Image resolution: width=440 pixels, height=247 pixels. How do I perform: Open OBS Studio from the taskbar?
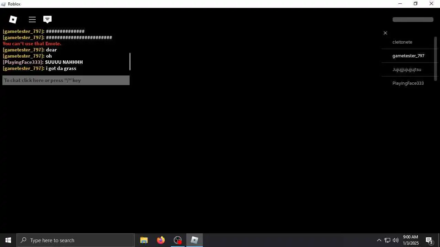click(x=178, y=240)
